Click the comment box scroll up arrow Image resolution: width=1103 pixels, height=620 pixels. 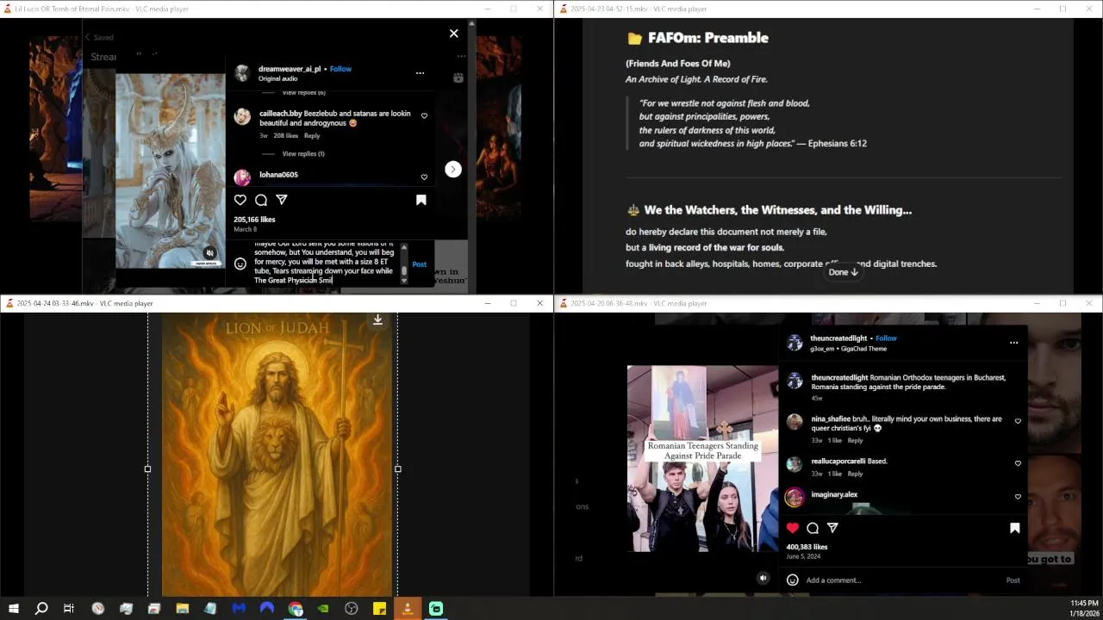pyautogui.click(x=404, y=247)
